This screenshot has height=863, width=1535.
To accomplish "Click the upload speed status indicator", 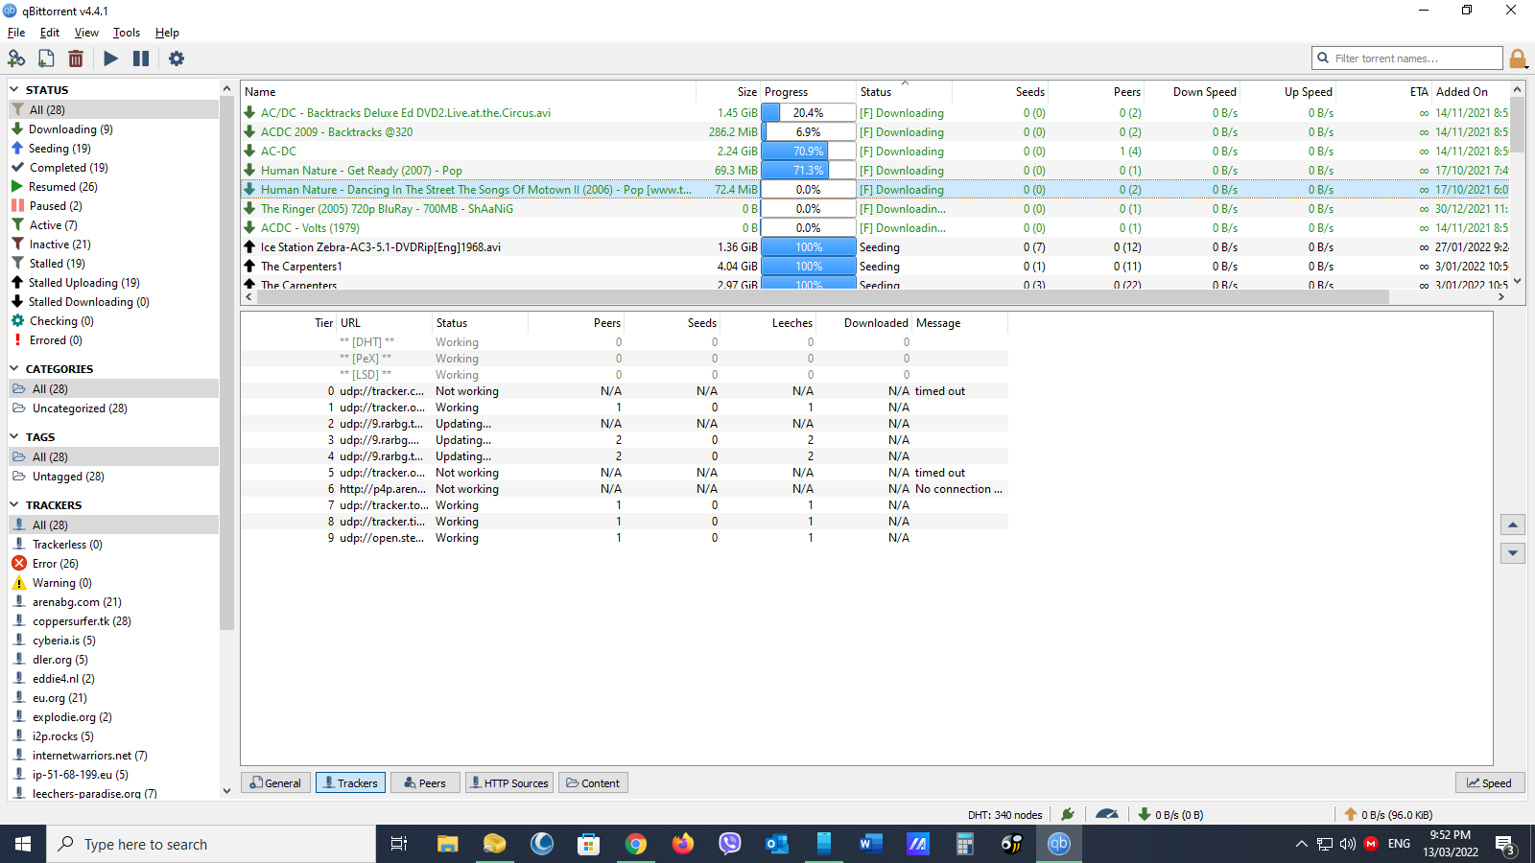I will pyautogui.click(x=1388, y=815).
